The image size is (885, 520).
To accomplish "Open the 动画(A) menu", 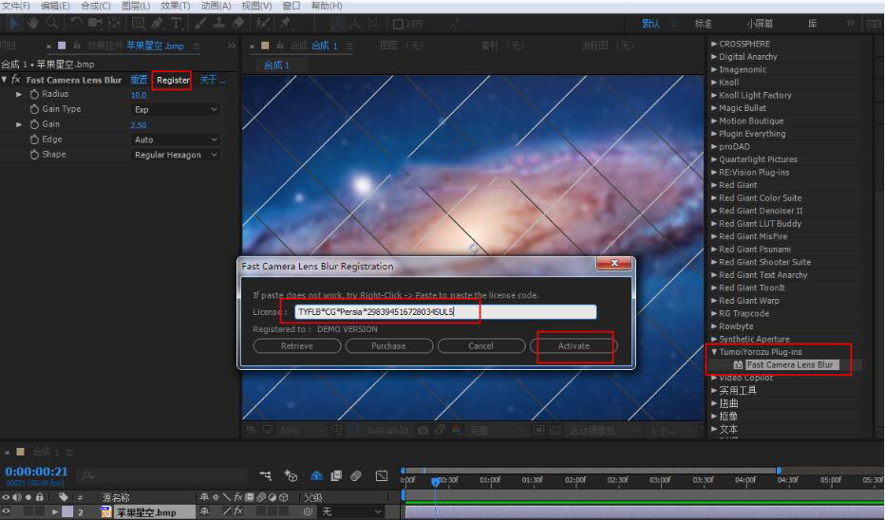I will coord(217,6).
